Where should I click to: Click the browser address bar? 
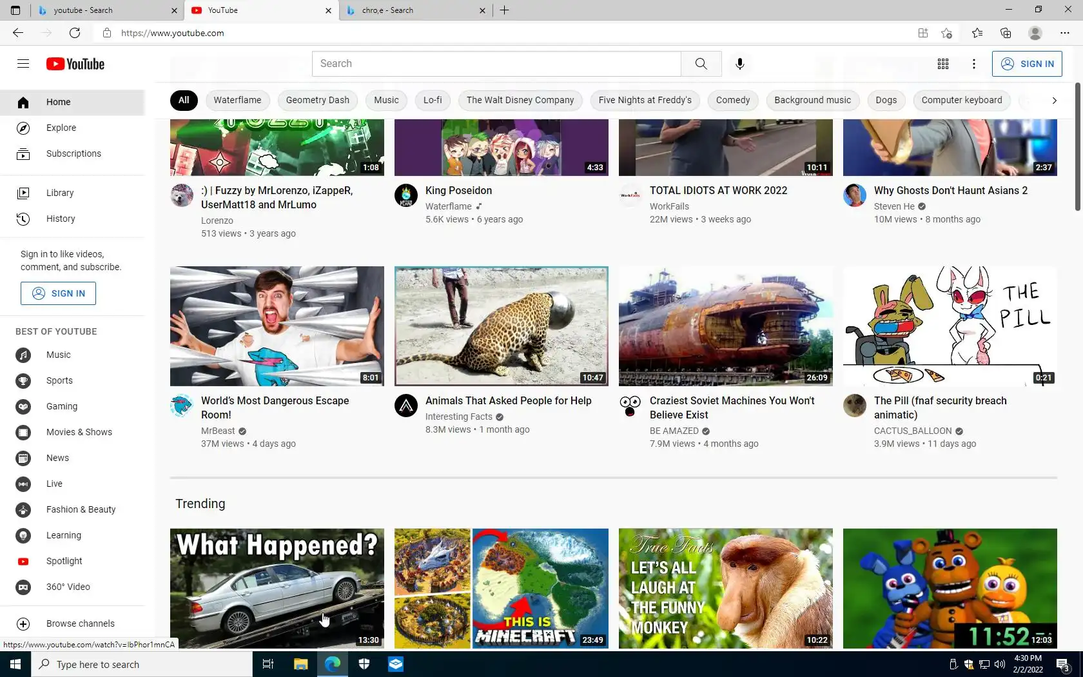(503, 33)
